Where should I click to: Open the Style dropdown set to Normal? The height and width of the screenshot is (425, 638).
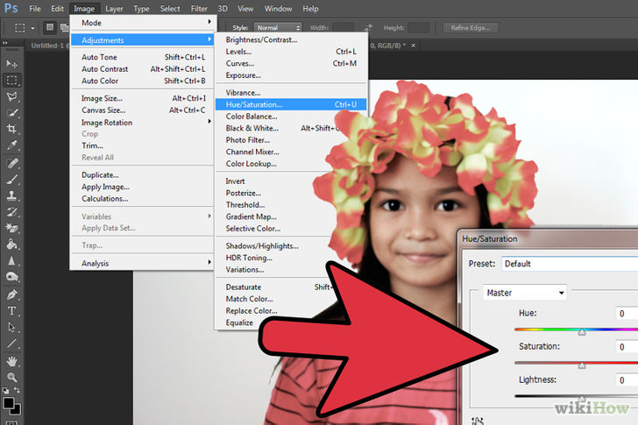pos(278,28)
